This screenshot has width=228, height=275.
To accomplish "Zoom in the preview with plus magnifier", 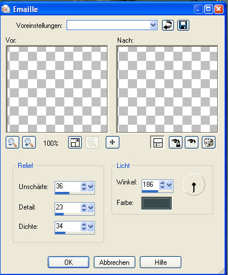I will coord(29,142).
